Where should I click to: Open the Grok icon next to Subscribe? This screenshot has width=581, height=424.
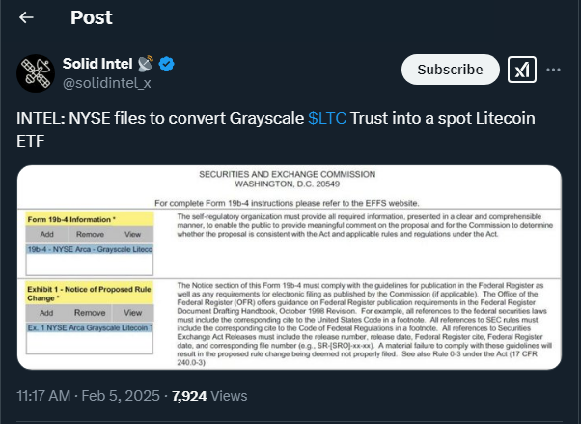(x=522, y=70)
